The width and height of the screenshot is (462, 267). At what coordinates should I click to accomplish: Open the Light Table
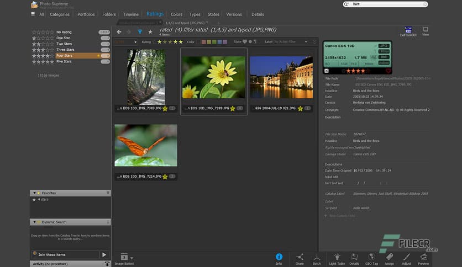(337, 259)
